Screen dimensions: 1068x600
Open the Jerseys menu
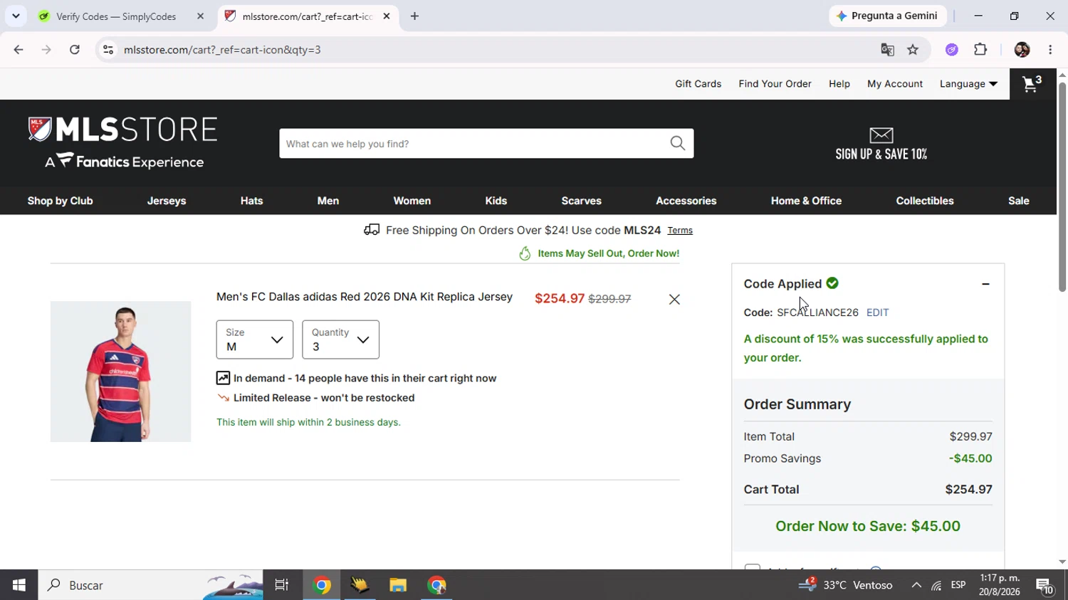(167, 201)
